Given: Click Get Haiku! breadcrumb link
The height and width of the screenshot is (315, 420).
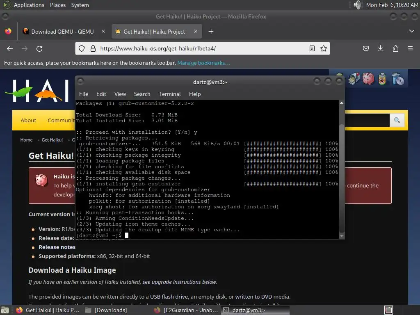Looking at the screenshot, I should click(52, 140).
